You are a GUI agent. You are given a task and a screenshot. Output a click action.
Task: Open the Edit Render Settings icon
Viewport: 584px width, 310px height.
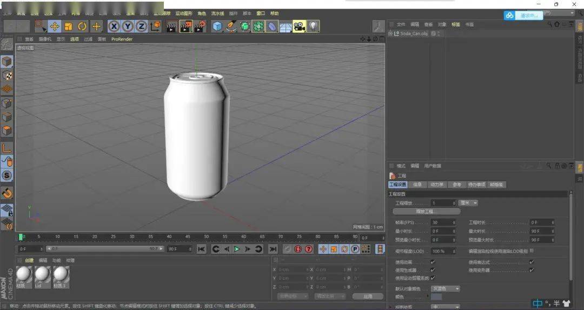tap(200, 26)
